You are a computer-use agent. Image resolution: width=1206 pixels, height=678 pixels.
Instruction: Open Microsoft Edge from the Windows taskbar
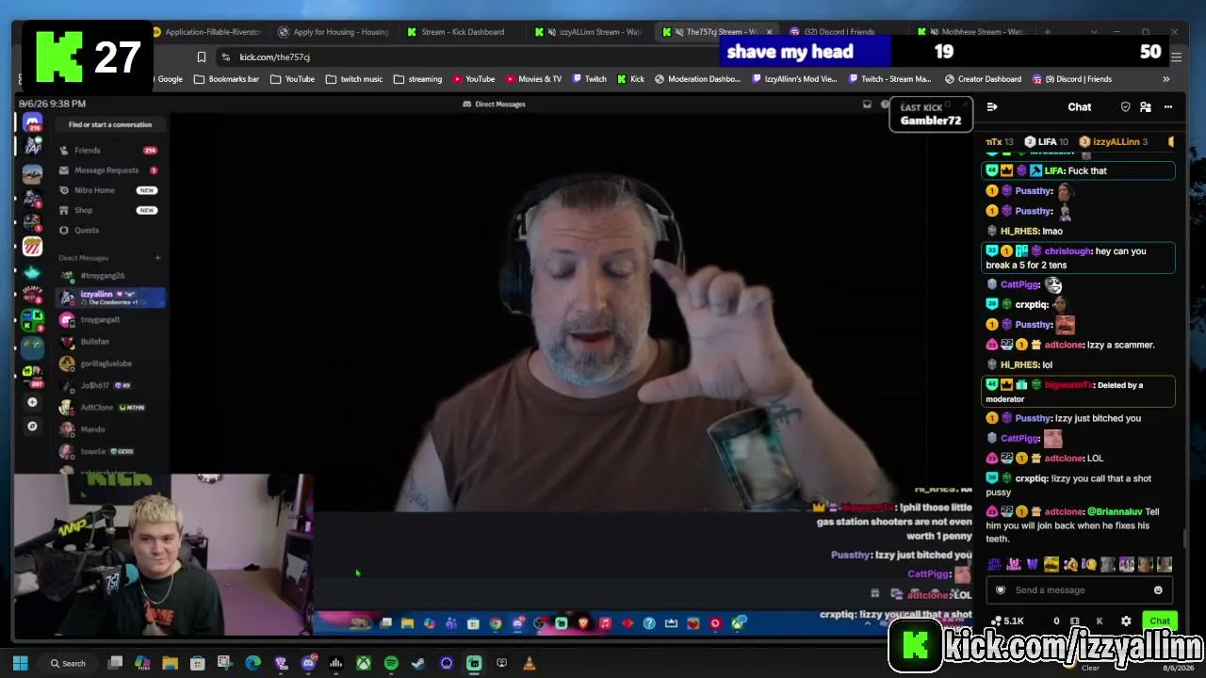(x=253, y=663)
